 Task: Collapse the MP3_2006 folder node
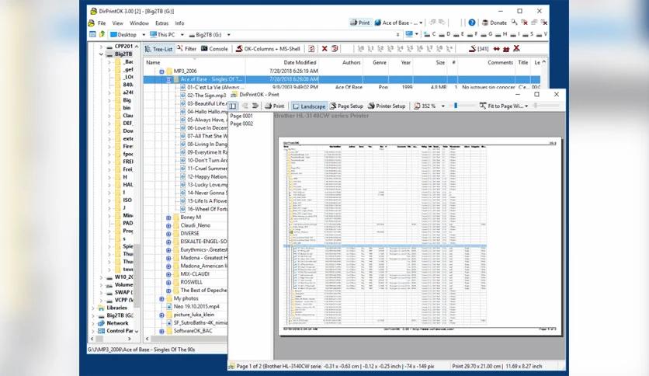(x=161, y=71)
